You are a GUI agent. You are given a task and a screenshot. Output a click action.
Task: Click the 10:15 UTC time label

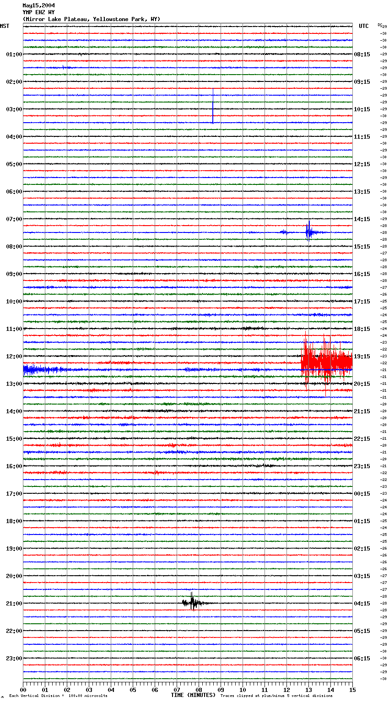(362, 109)
